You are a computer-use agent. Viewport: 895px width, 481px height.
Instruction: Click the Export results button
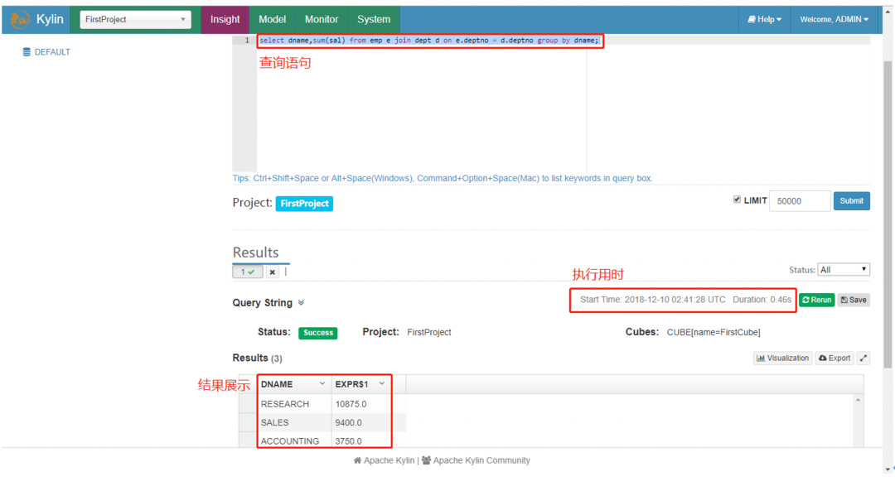point(835,358)
